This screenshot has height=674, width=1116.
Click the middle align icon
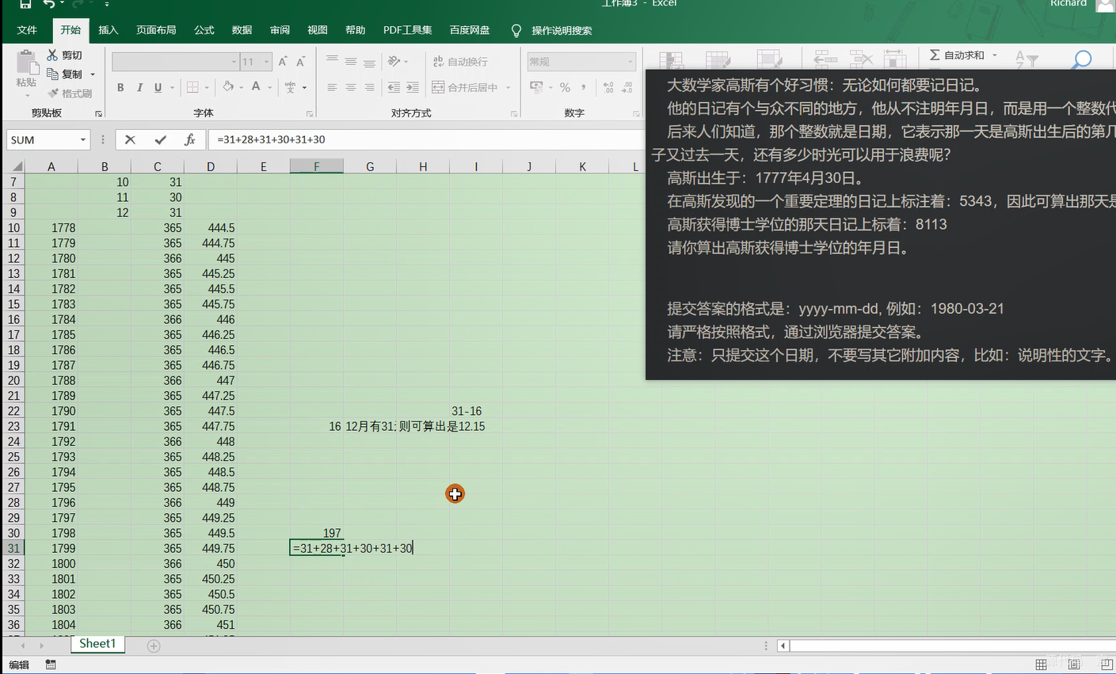click(x=350, y=61)
